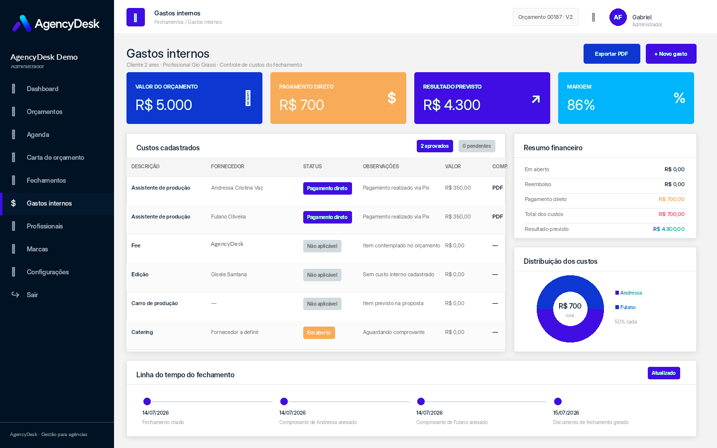Click the icon beside Dashboard in the sidebar

click(x=13, y=89)
